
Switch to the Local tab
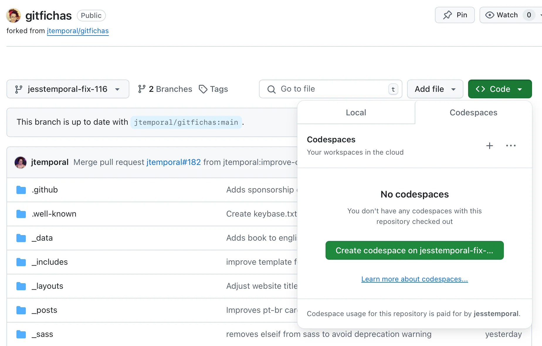coord(356,112)
